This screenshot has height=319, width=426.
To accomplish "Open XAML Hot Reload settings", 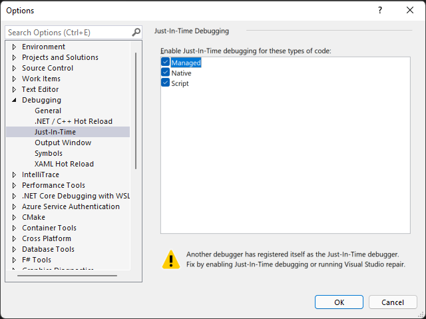I will pyautogui.click(x=64, y=164).
